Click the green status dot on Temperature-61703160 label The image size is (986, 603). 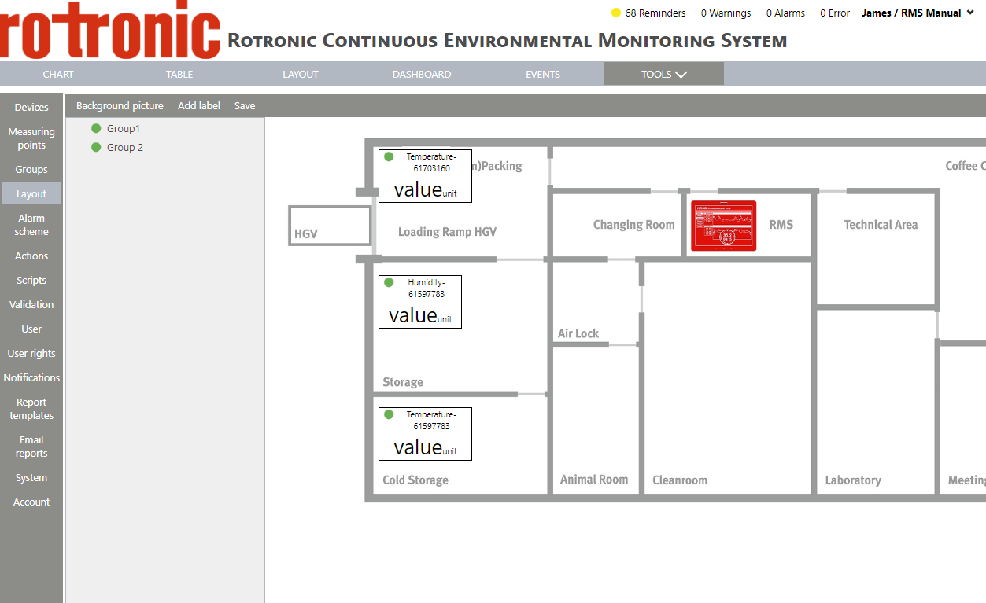point(389,156)
